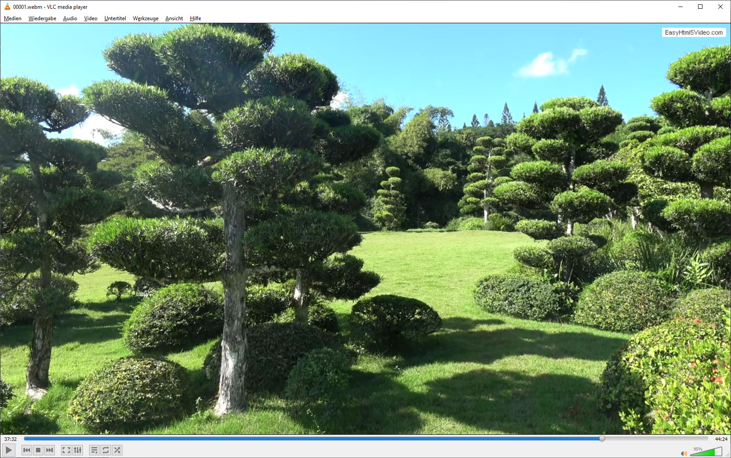731x458 pixels.
Task: Mute audio using the speaker icon
Action: (x=683, y=453)
